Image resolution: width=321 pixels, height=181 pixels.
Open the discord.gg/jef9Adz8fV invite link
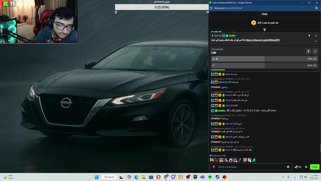[x=262, y=40]
